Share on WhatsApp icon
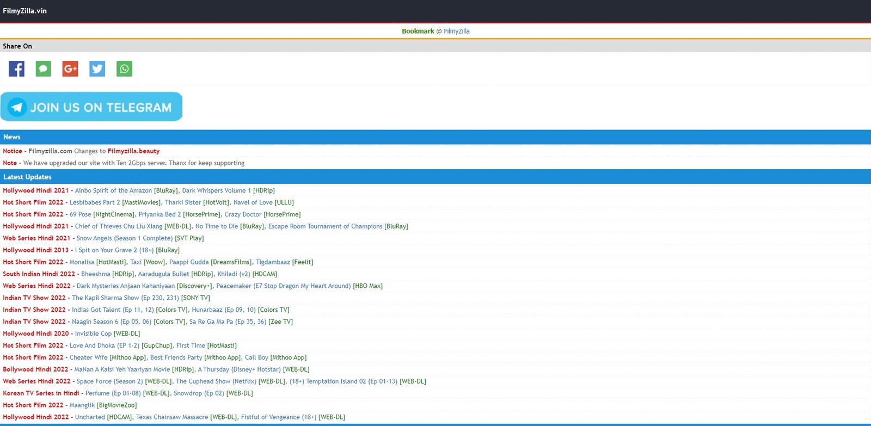 (x=124, y=69)
